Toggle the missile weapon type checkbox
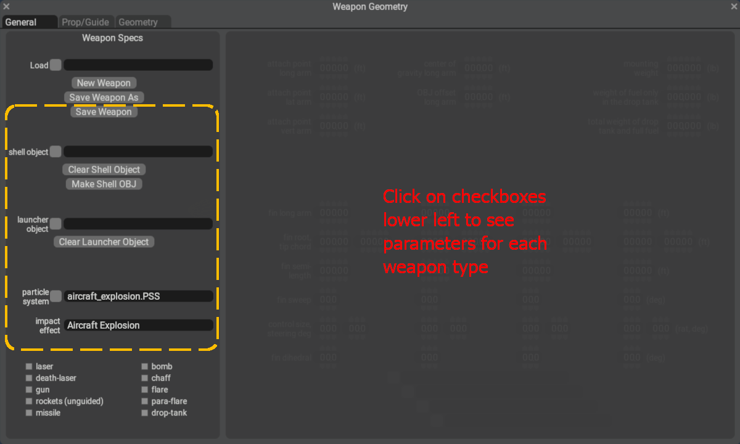Image resolution: width=740 pixels, height=444 pixels. coord(29,413)
